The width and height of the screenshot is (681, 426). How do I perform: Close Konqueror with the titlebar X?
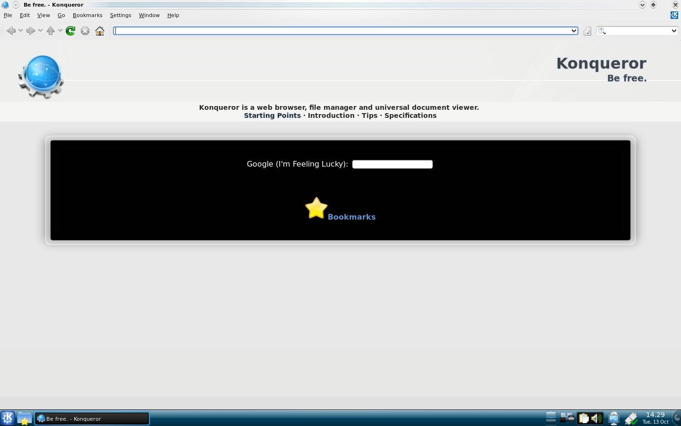(x=675, y=5)
